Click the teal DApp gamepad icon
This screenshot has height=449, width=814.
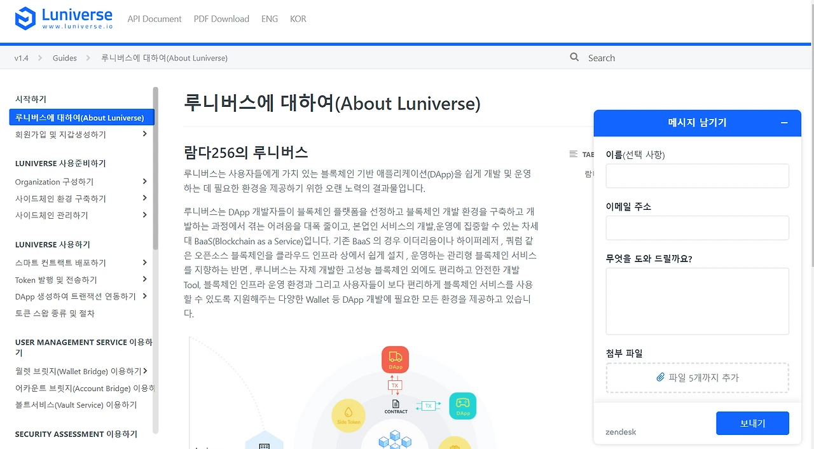click(462, 406)
